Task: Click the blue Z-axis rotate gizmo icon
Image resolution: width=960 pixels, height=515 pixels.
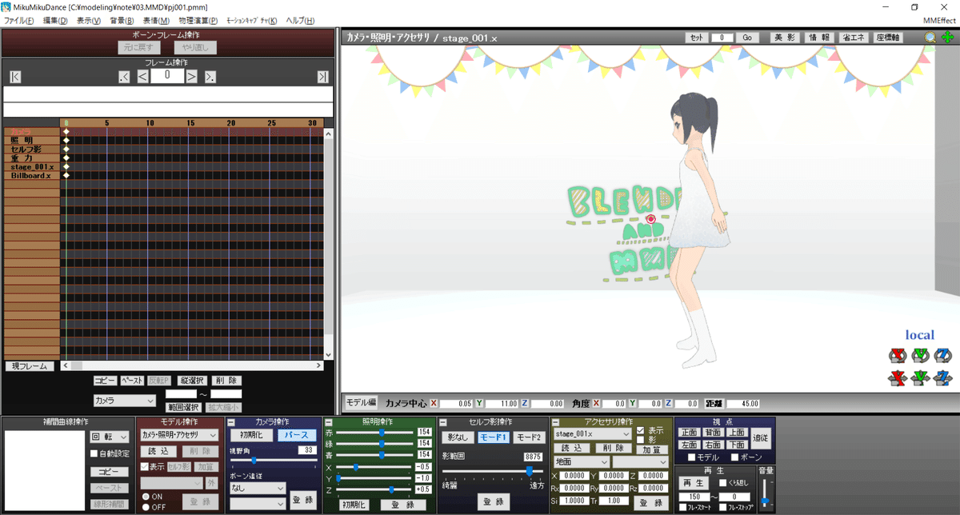Action: [x=943, y=355]
